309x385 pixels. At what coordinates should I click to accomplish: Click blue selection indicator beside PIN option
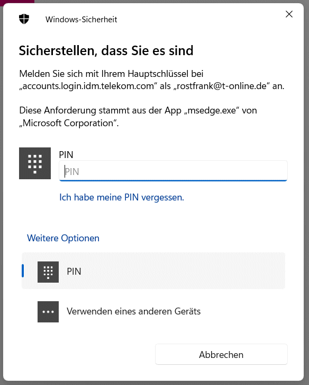(23, 271)
